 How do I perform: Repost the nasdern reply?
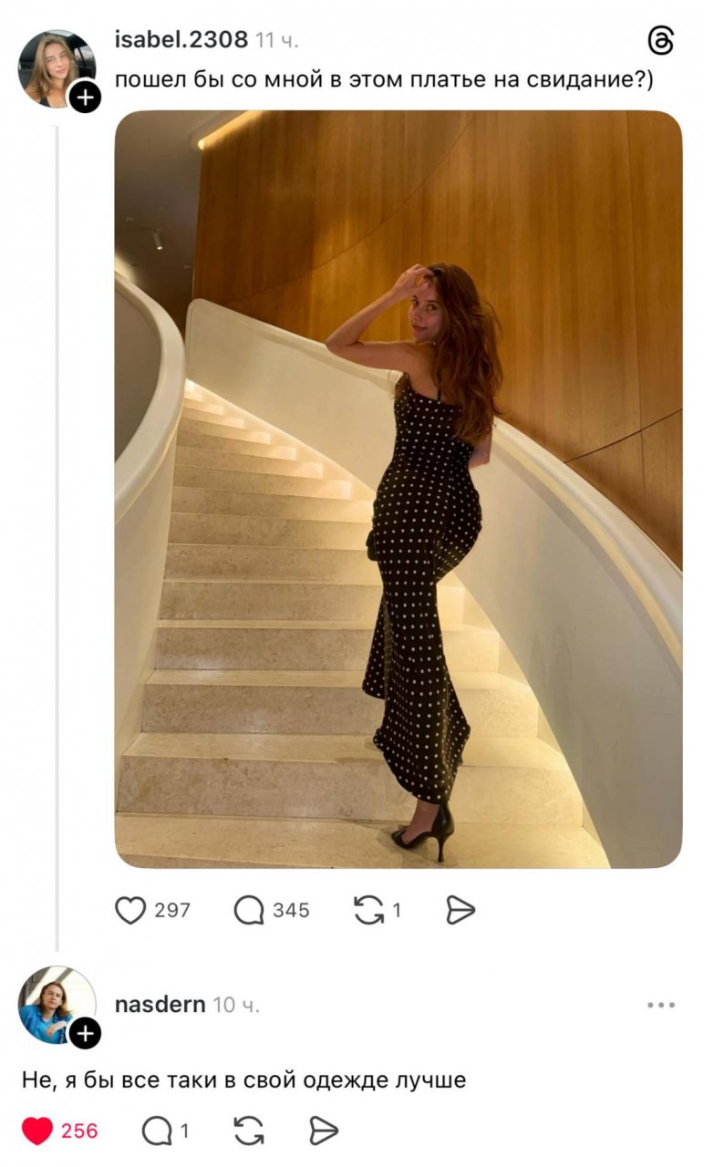[249, 1131]
